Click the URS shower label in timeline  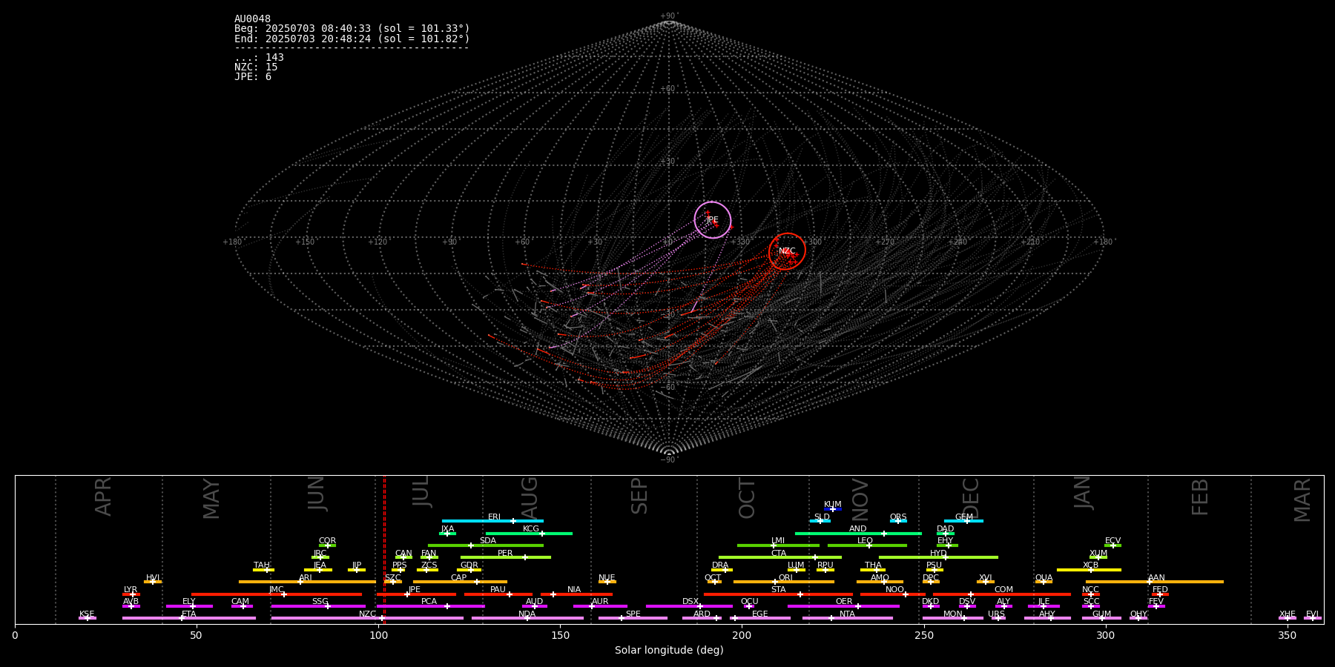pos(996,614)
